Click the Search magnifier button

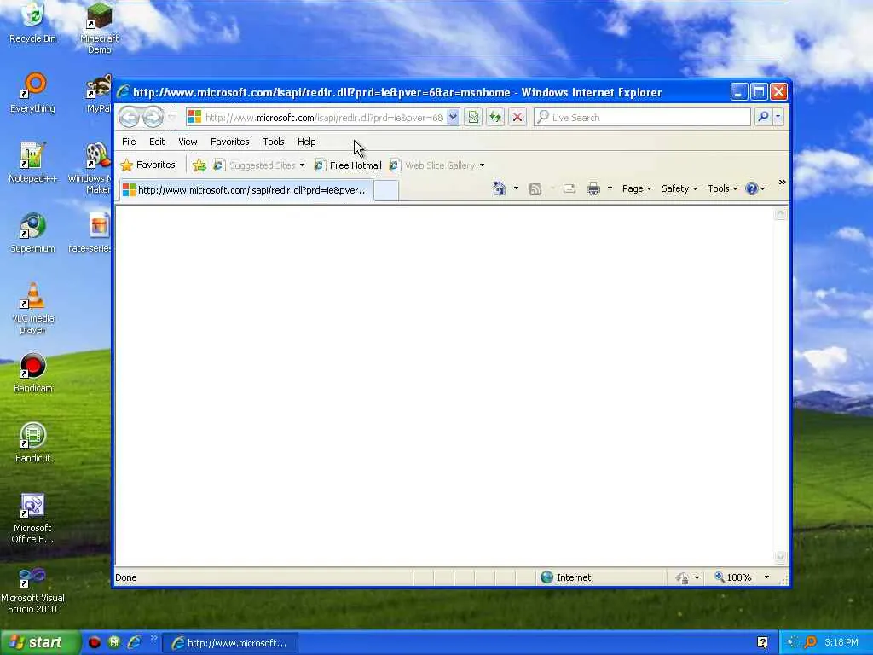pyautogui.click(x=763, y=117)
